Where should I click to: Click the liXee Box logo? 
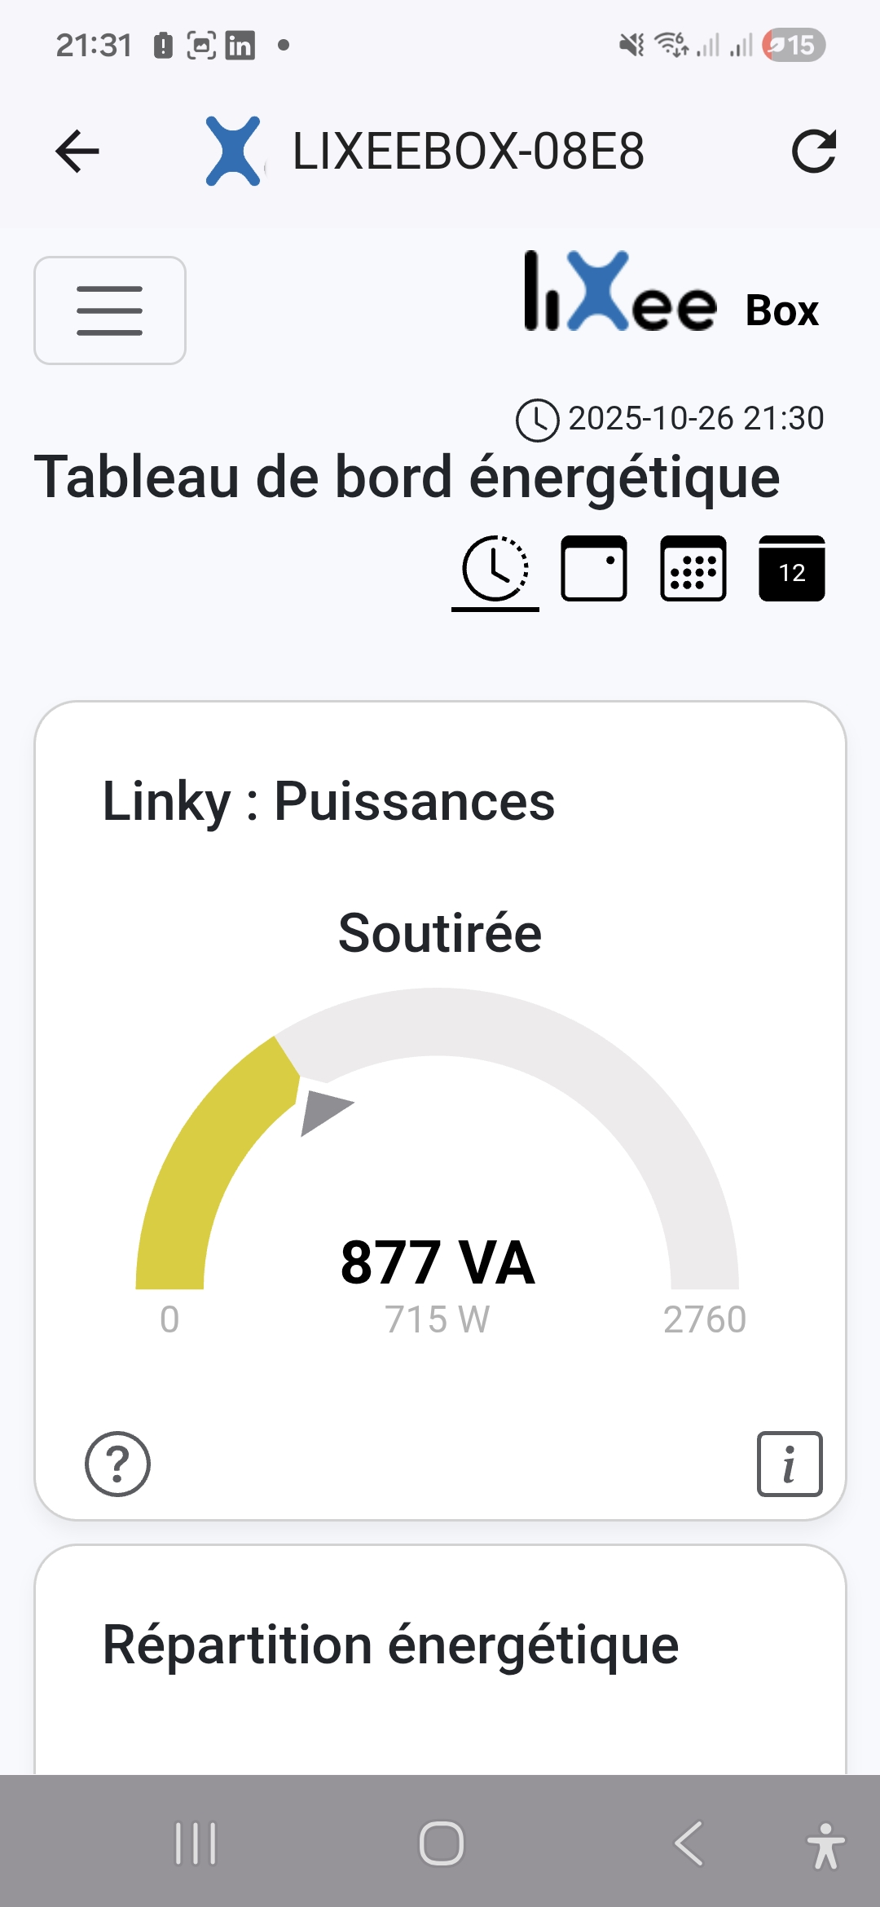click(619, 302)
